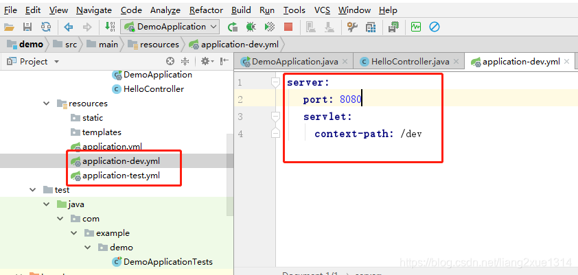Screen dimensions: 578x275
Task: Build project with the green down-arrow binary icon
Action: [110, 27]
